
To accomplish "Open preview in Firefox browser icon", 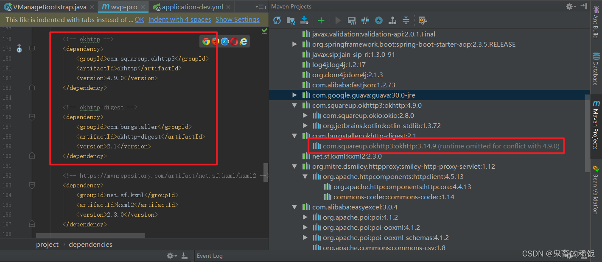I will point(216,41).
